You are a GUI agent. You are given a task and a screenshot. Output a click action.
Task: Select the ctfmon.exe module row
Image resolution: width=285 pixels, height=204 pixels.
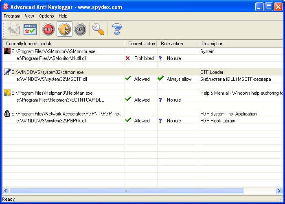tap(142, 72)
